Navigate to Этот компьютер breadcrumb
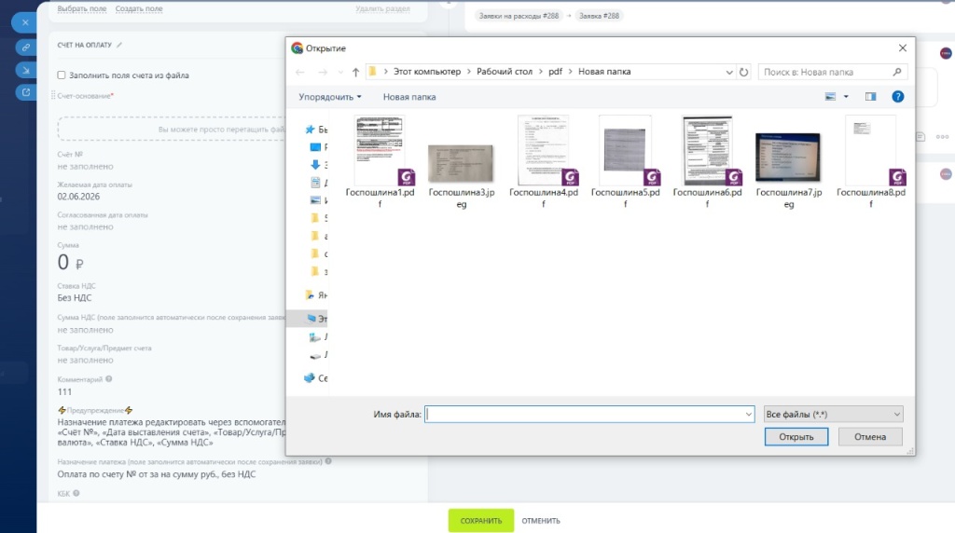Image resolution: width=955 pixels, height=533 pixels. tap(427, 72)
